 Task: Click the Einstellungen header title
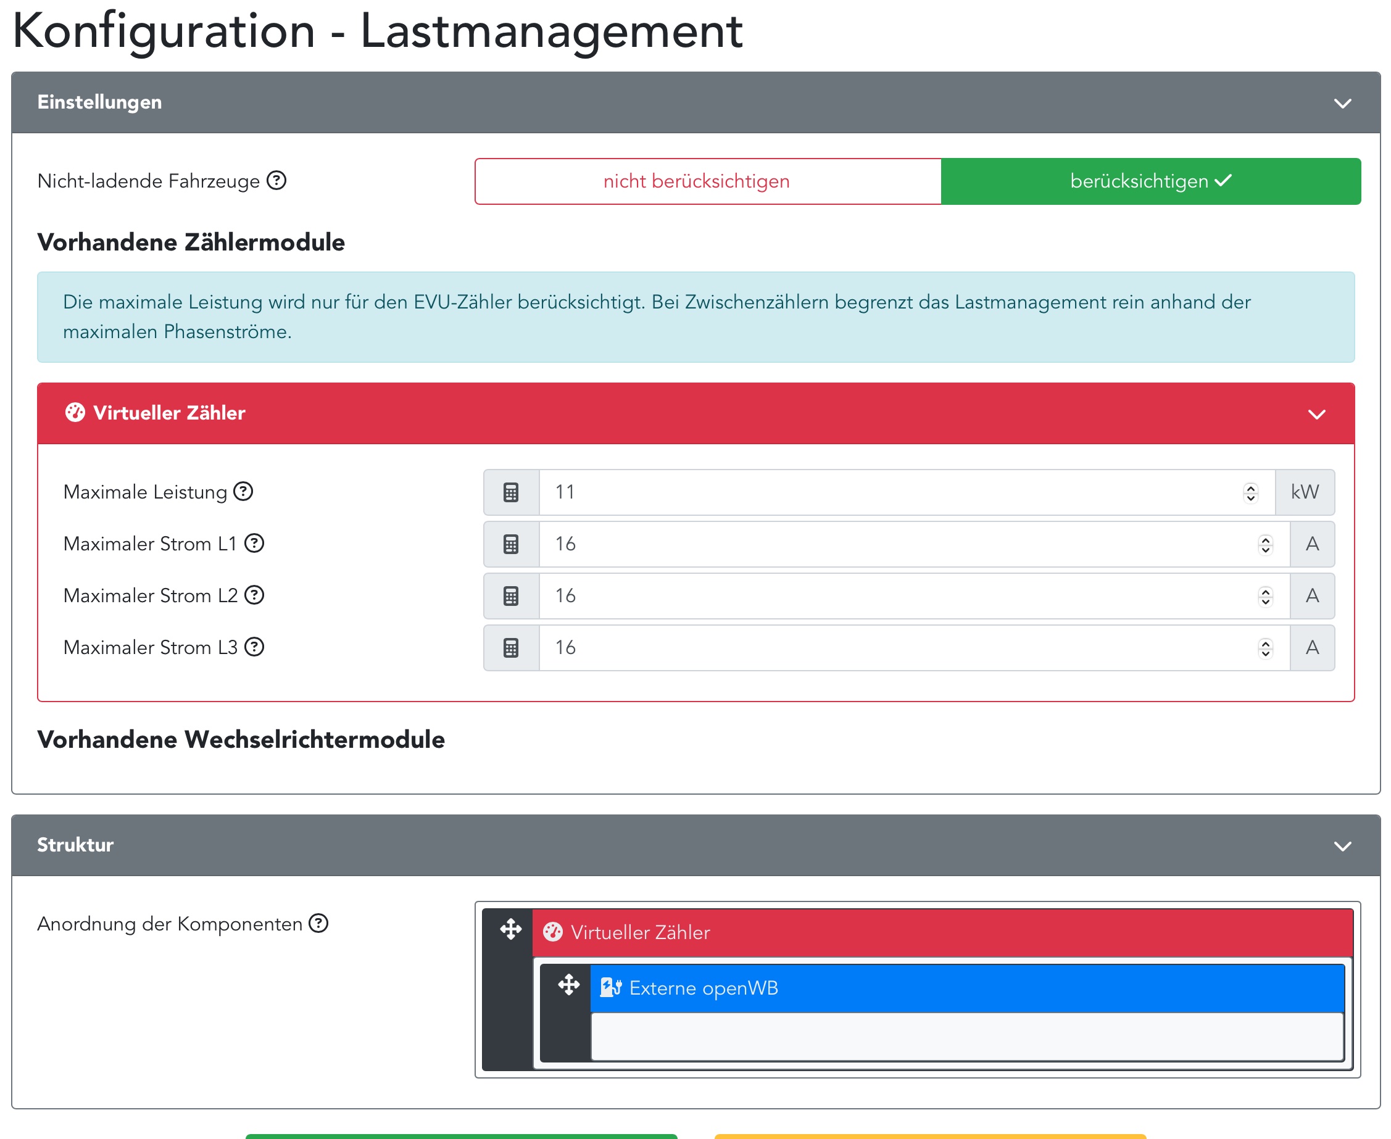[x=100, y=102]
